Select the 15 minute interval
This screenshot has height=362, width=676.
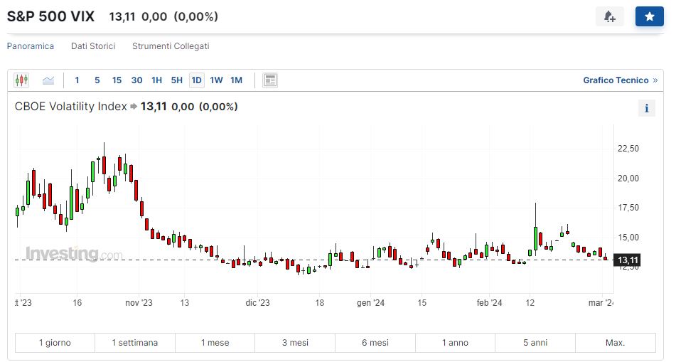coord(117,80)
